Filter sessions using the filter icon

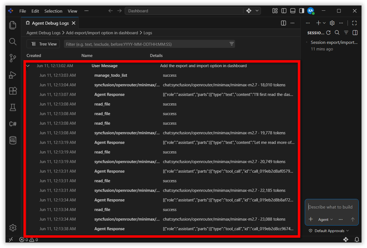[x=346, y=33]
